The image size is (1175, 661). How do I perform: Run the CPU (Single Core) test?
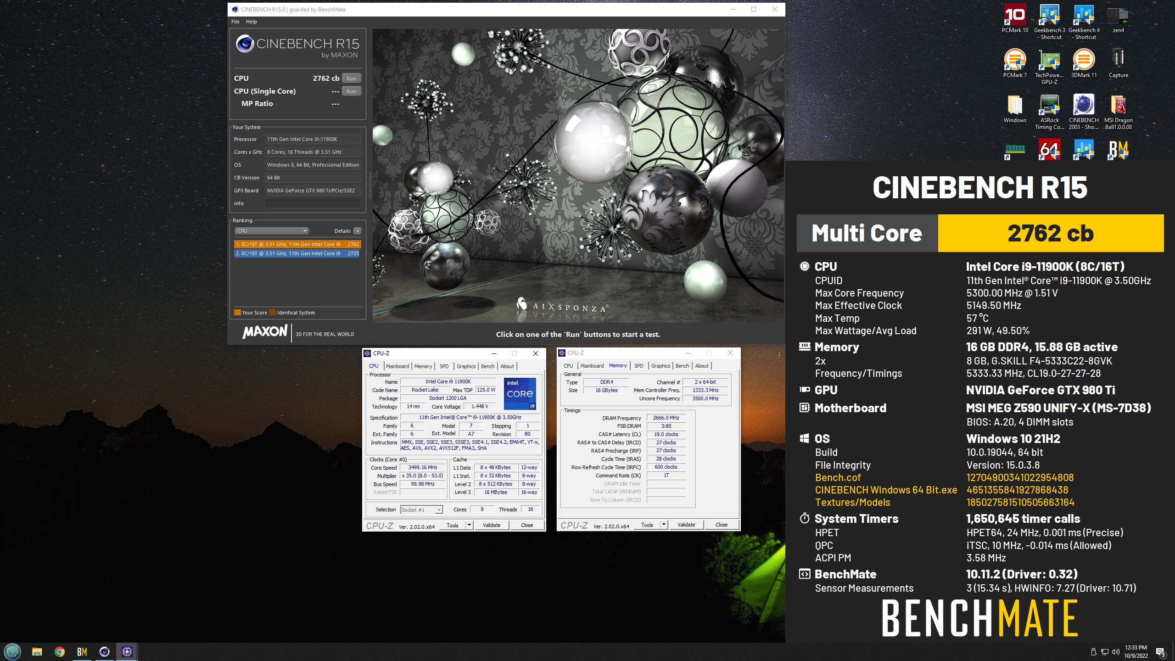351,91
